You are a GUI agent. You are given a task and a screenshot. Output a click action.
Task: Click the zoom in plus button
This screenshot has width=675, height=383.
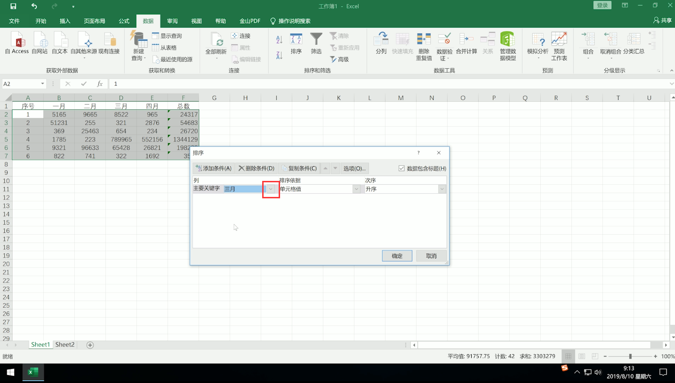click(x=655, y=357)
